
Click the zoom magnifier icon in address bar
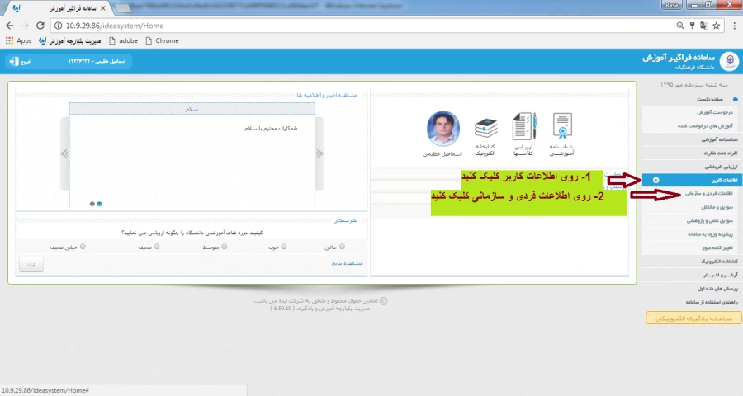(x=680, y=26)
